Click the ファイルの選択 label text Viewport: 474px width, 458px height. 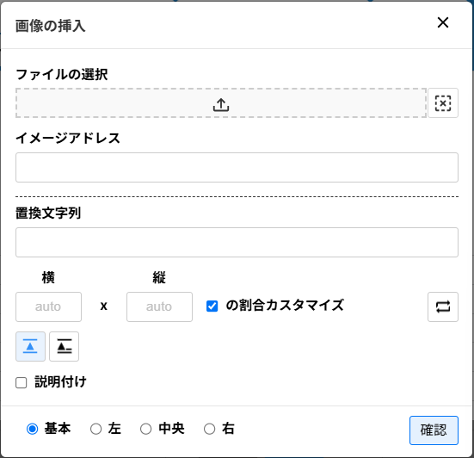click(x=62, y=74)
